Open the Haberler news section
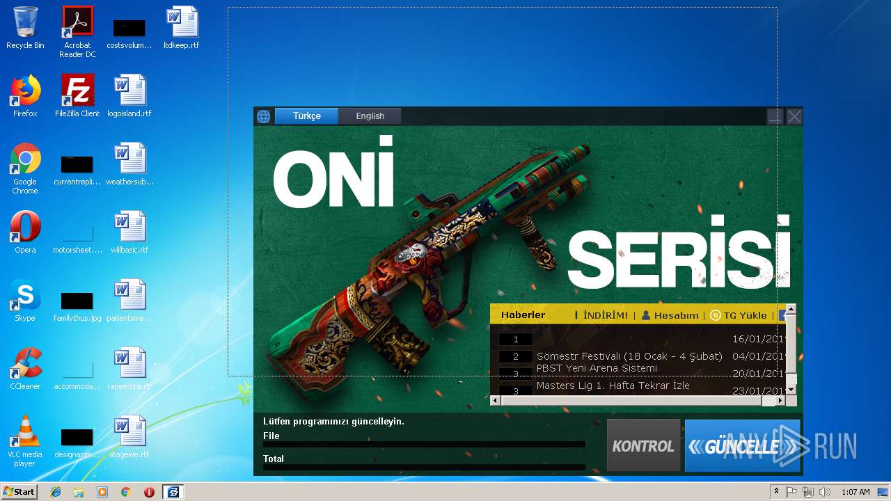The width and height of the screenshot is (891, 501). (523, 315)
